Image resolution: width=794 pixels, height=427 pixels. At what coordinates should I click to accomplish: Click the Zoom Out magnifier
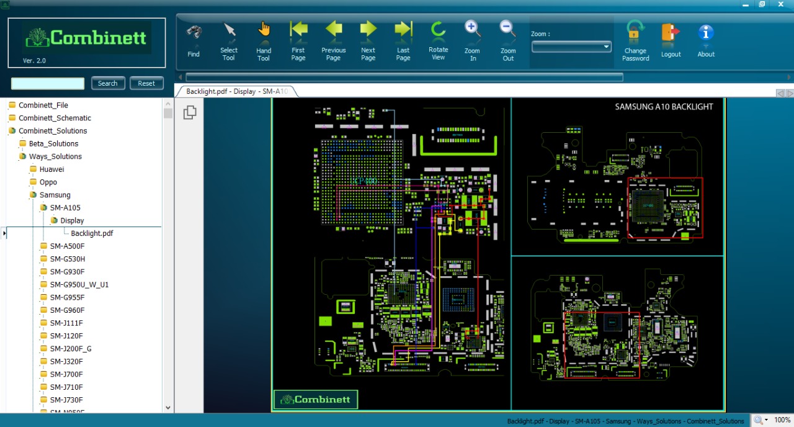tap(508, 42)
